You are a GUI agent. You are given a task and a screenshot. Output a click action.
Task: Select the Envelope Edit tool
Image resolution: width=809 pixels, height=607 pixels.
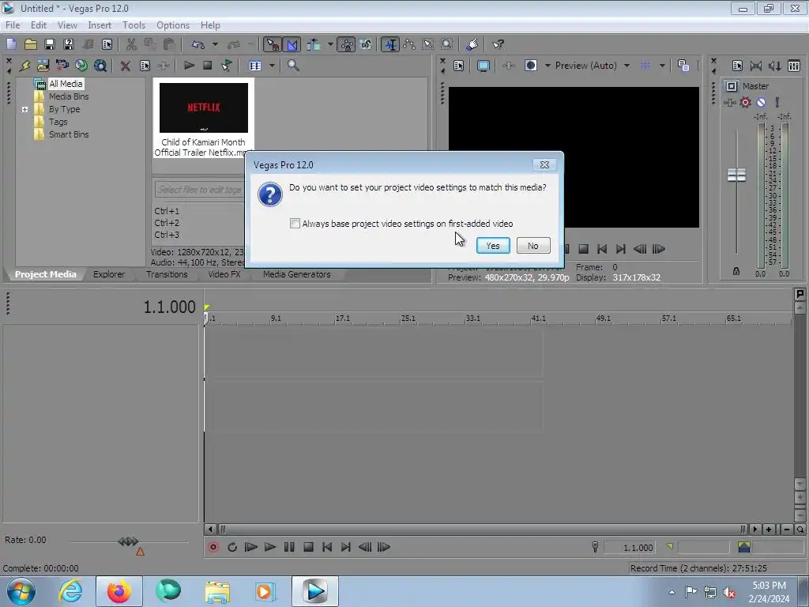click(x=409, y=44)
